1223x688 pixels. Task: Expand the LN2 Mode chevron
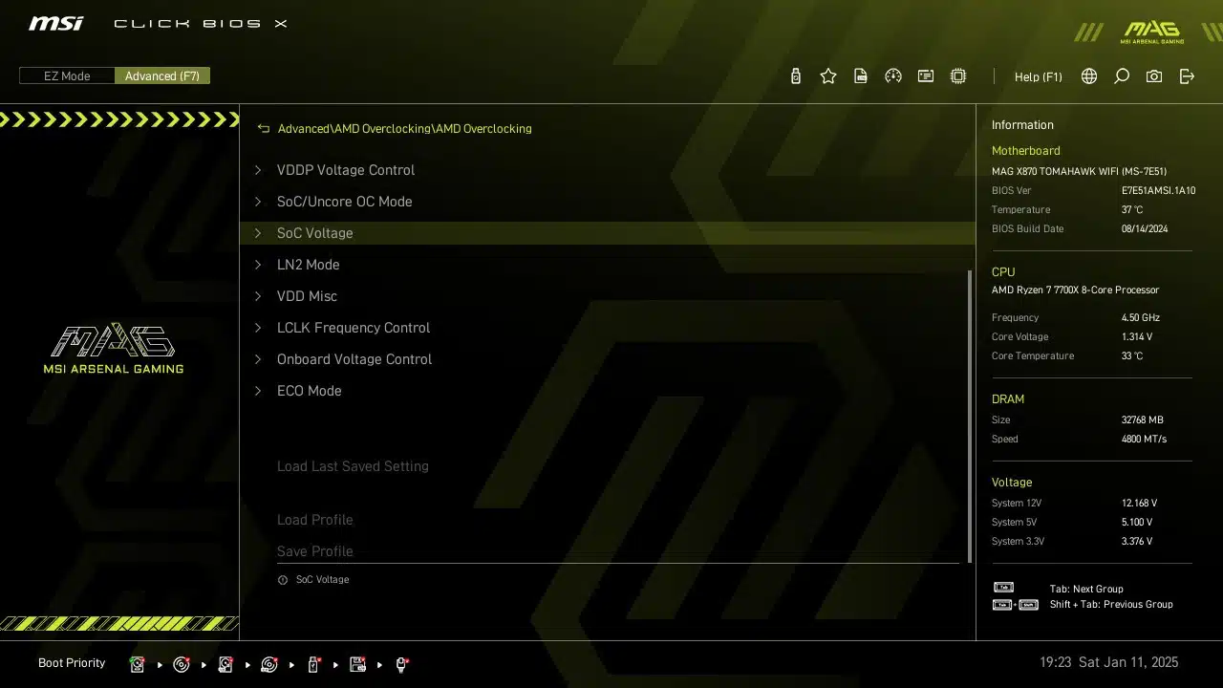pyautogui.click(x=258, y=265)
